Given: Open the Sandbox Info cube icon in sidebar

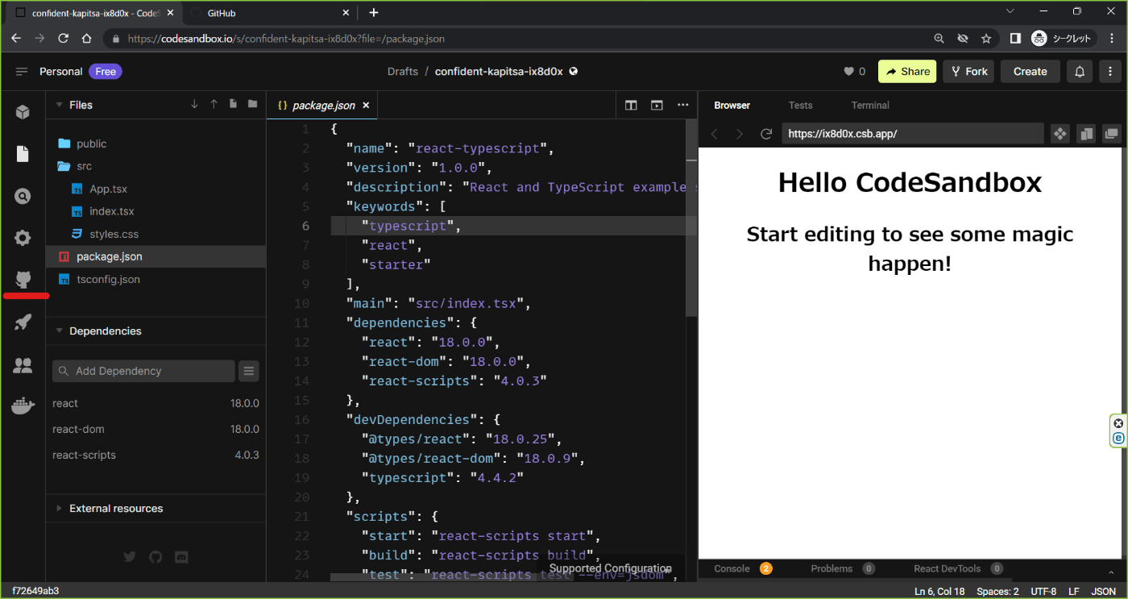Looking at the screenshot, I should 23,112.
